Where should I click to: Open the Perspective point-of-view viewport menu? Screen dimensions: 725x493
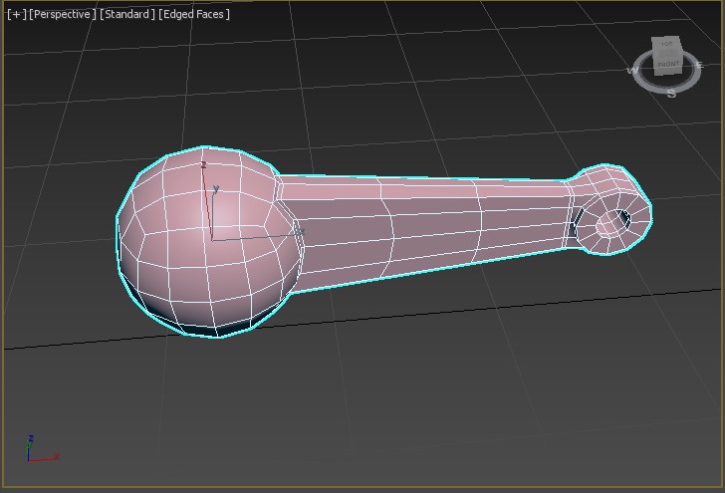point(63,14)
